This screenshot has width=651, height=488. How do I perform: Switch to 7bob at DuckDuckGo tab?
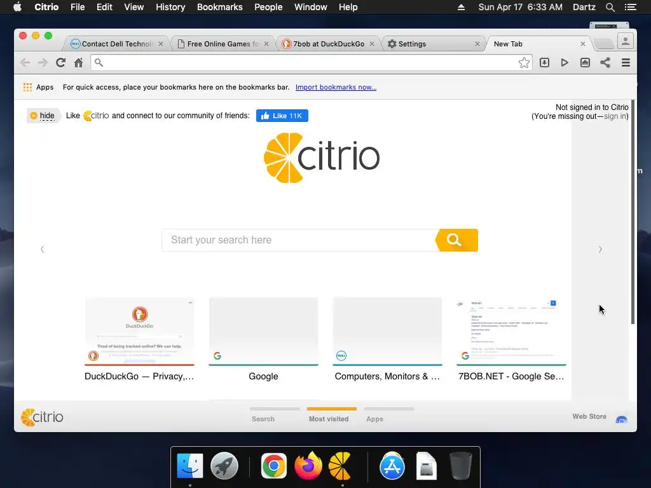(x=328, y=44)
